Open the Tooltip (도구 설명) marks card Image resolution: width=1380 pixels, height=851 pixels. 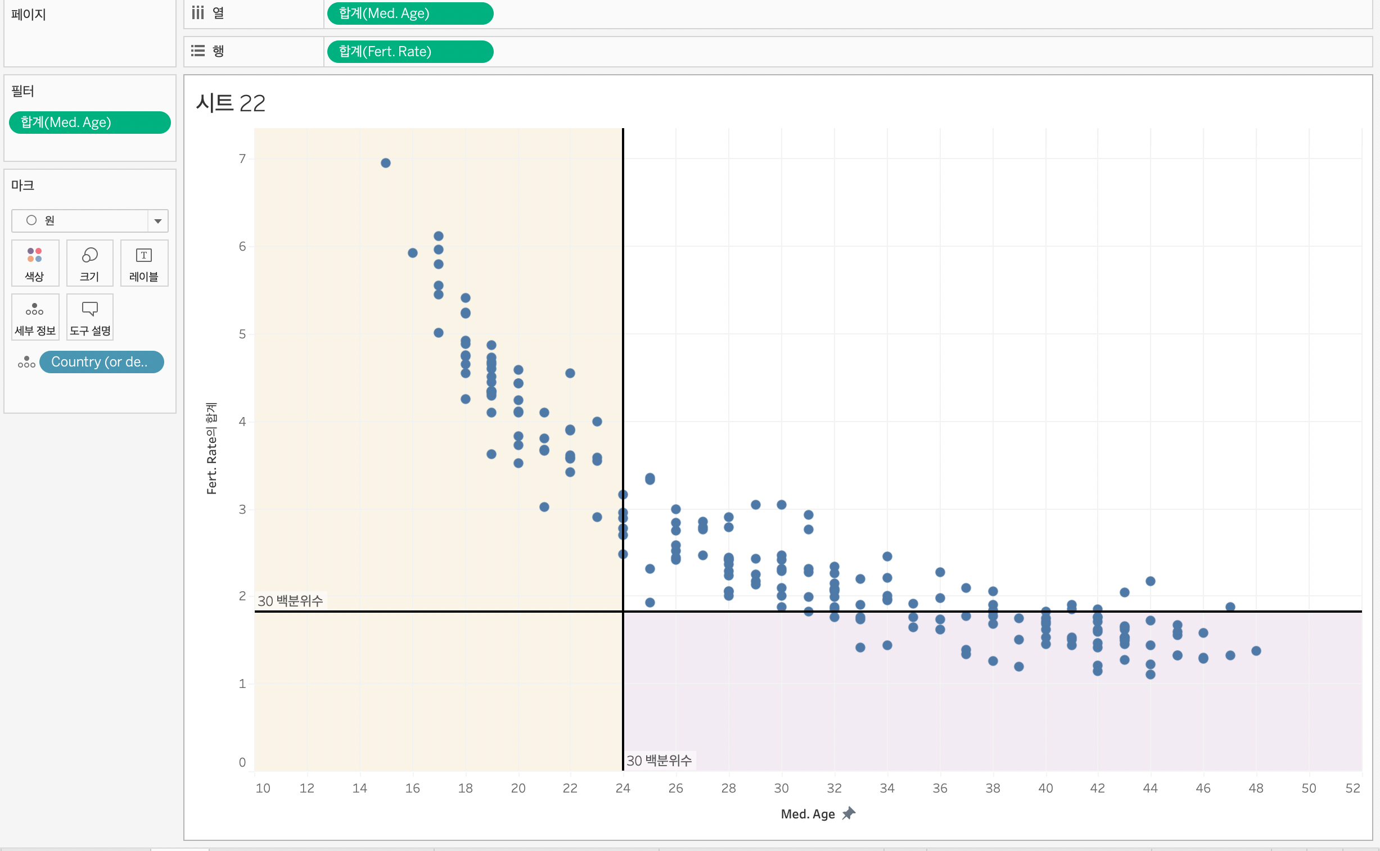(x=89, y=317)
